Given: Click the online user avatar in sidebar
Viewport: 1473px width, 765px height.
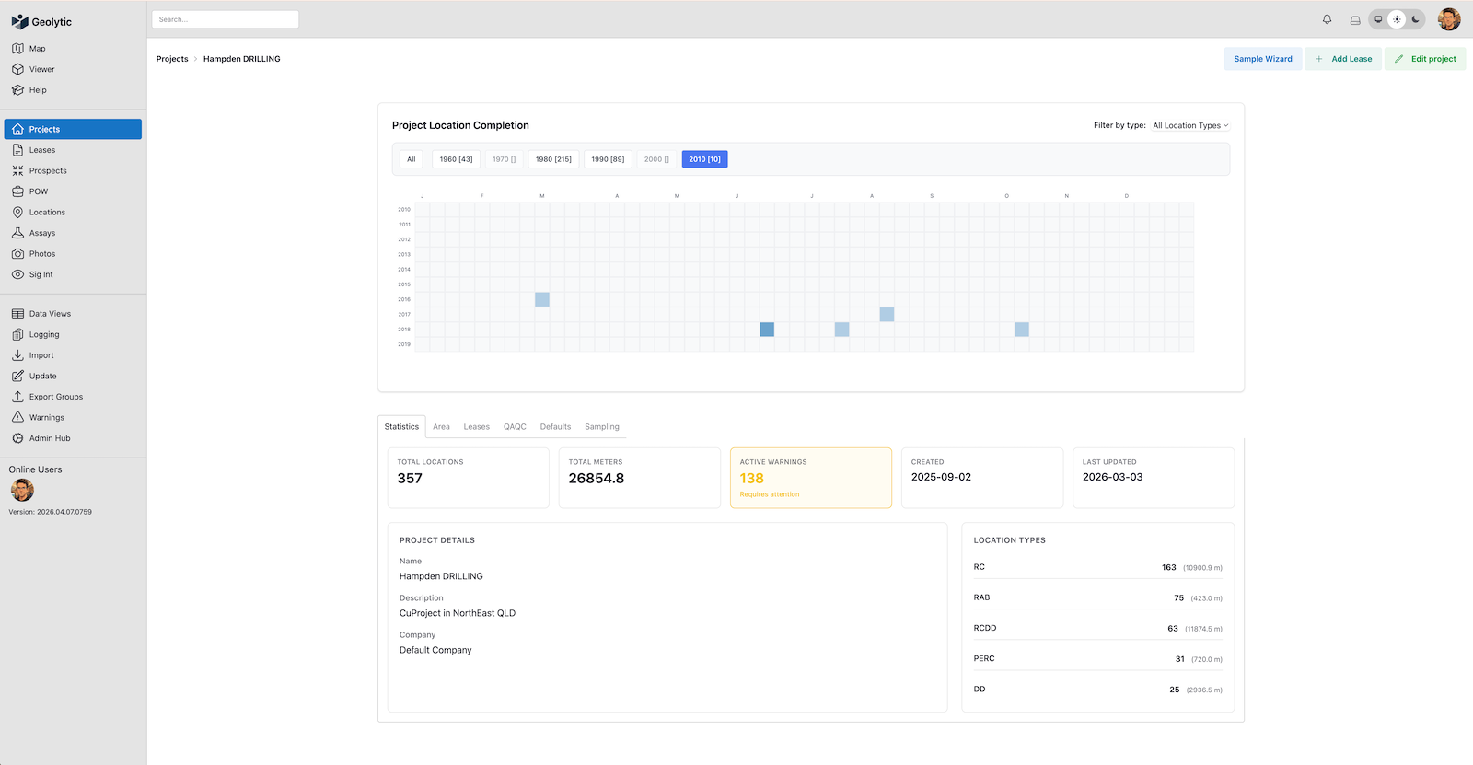Looking at the screenshot, I should click(x=22, y=490).
